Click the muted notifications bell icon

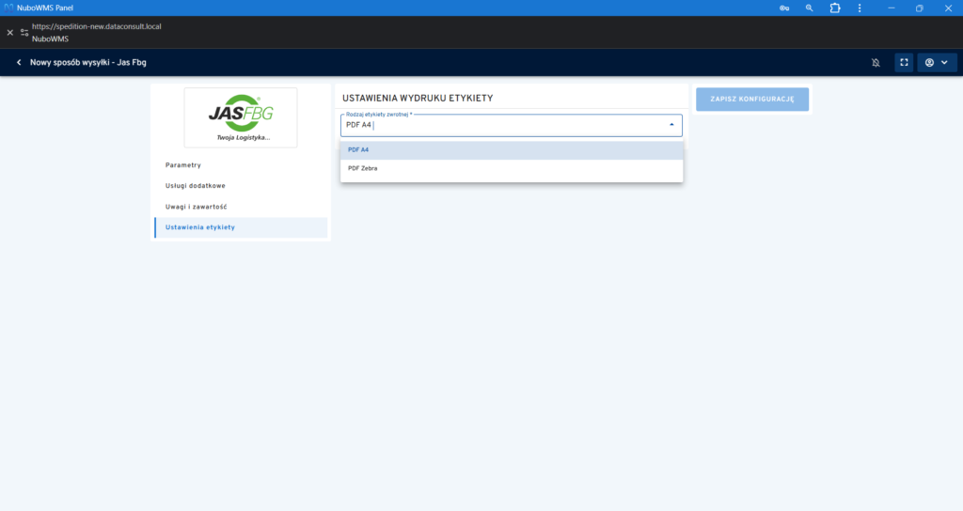[876, 63]
